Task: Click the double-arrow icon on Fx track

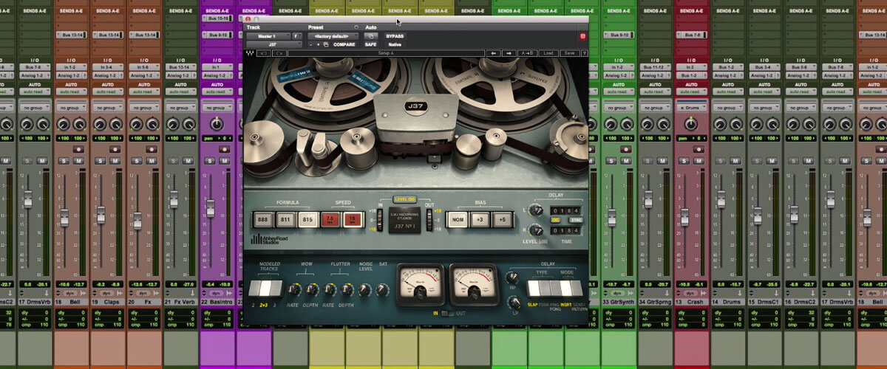Action: [x=156, y=293]
